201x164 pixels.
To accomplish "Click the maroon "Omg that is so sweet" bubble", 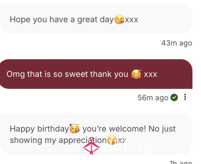I will (x=96, y=74).
